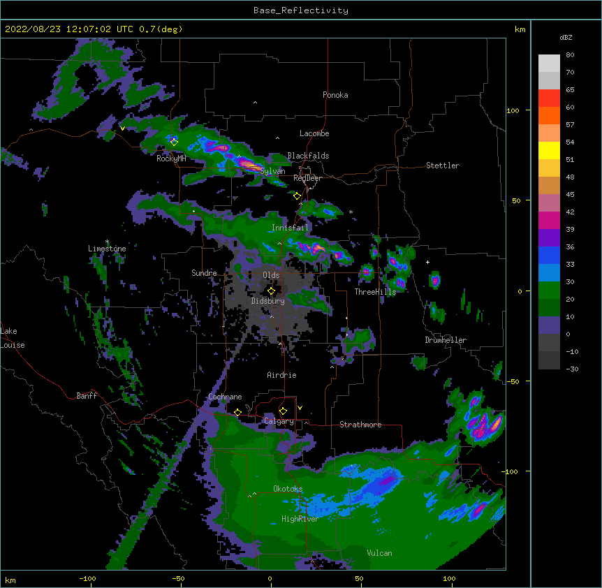Click the RockyMH label
Image resolution: width=602 pixels, height=588 pixels.
(x=171, y=159)
